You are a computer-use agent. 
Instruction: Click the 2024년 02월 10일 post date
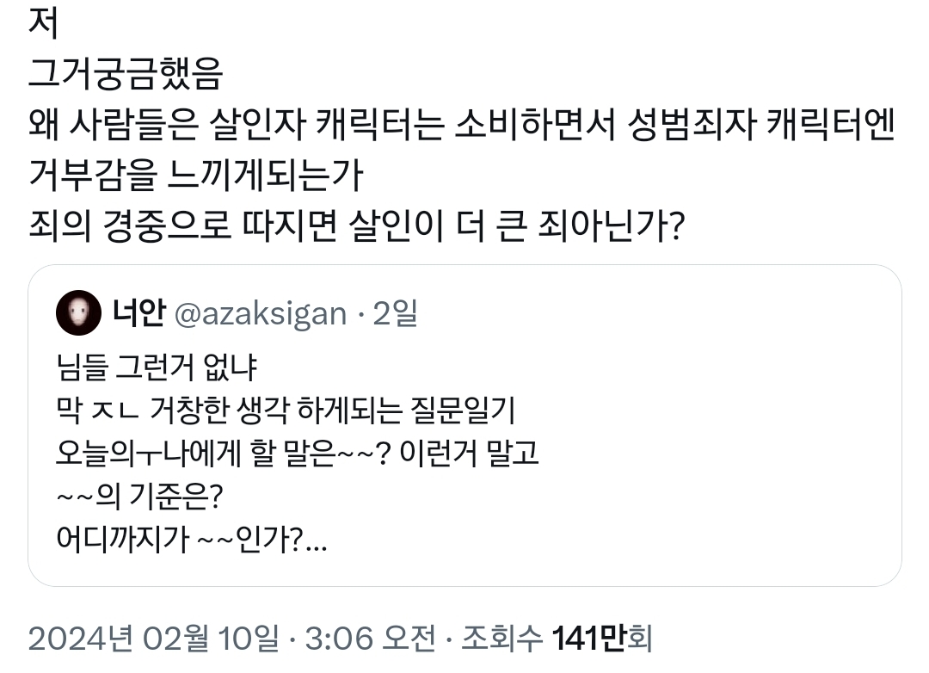(153, 639)
